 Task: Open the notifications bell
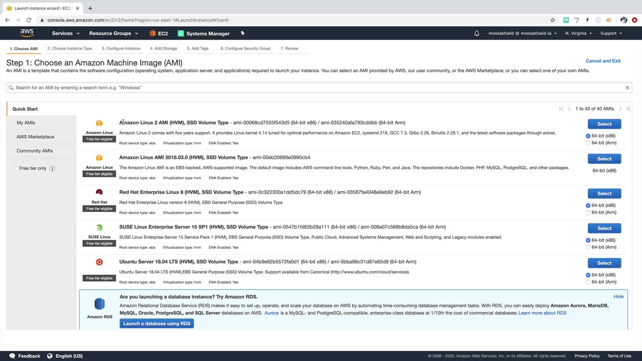tap(476, 34)
